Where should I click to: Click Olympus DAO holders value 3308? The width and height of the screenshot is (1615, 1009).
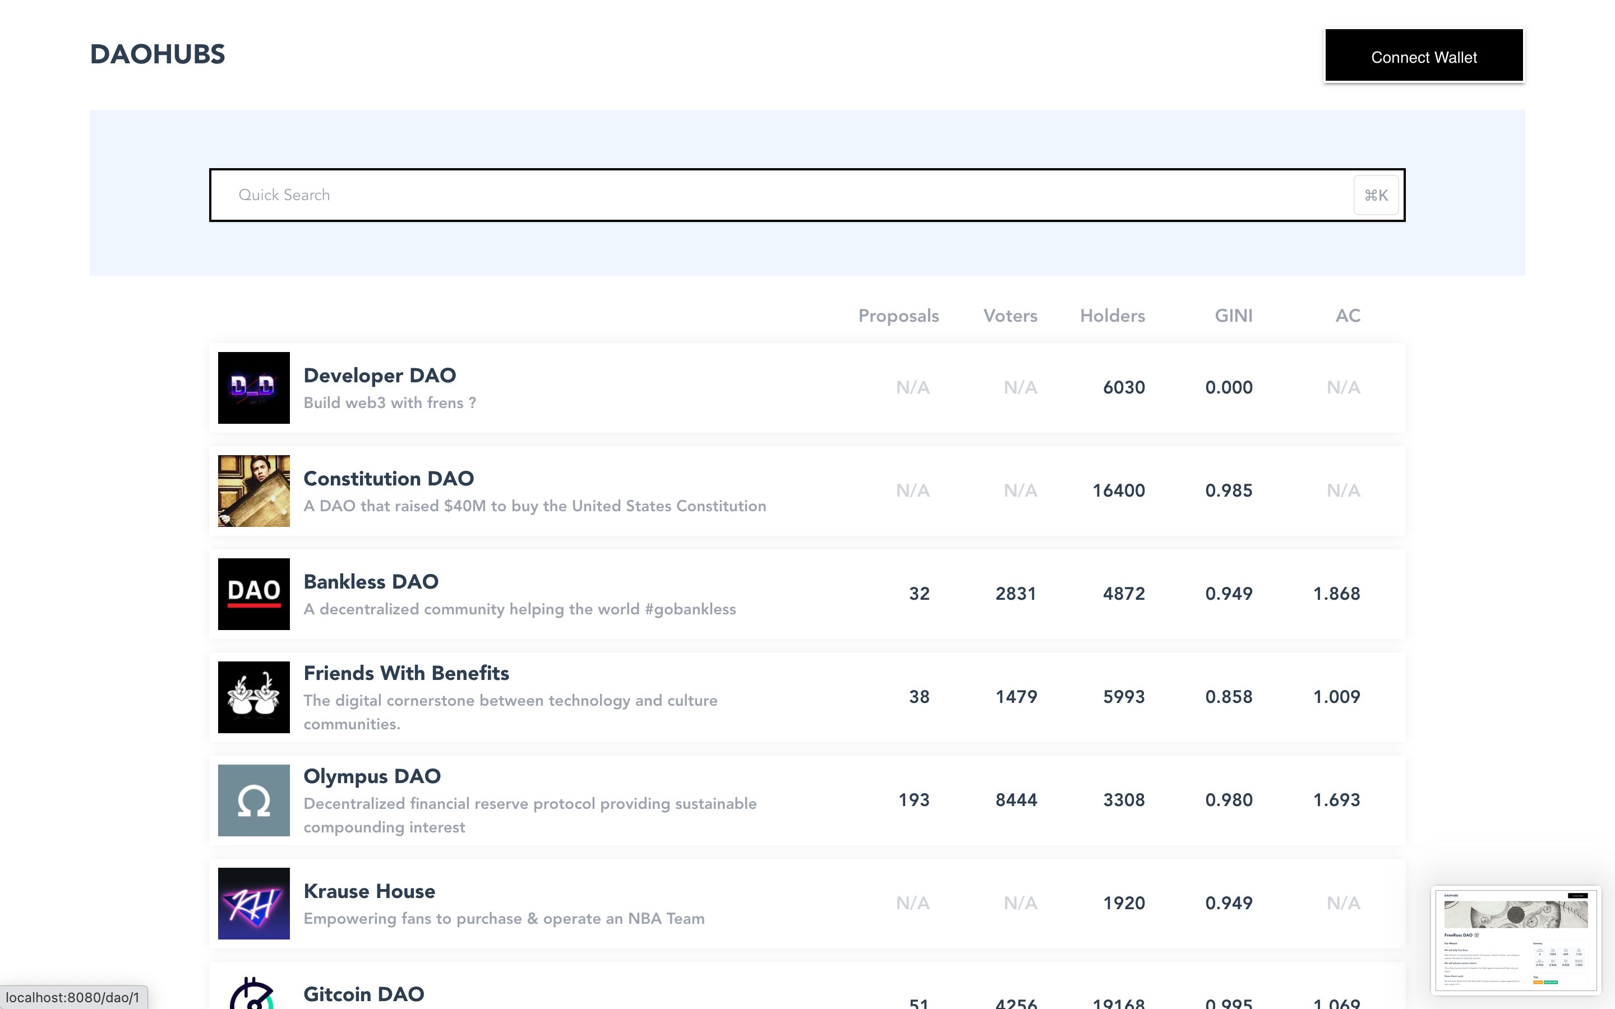(1124, 800)
